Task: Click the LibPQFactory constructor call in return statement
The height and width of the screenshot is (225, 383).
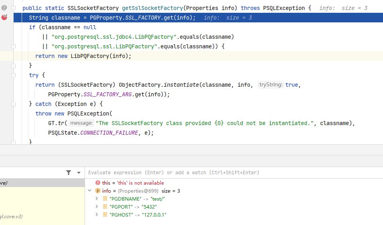Action: [x=85, y=56]
